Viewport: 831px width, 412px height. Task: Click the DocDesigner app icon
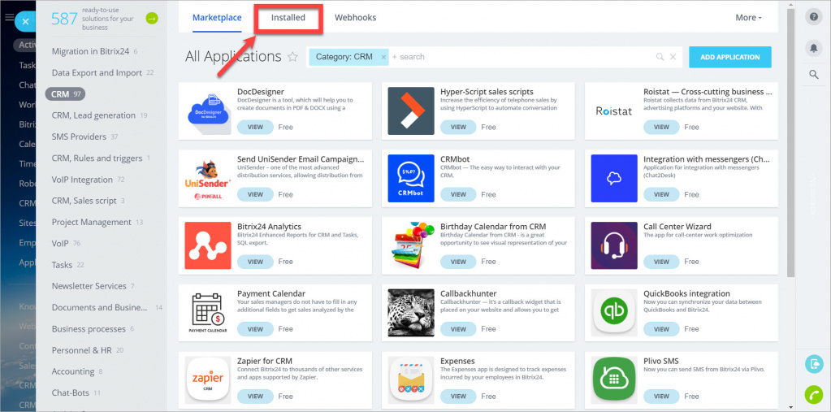(x=208, y=111)
